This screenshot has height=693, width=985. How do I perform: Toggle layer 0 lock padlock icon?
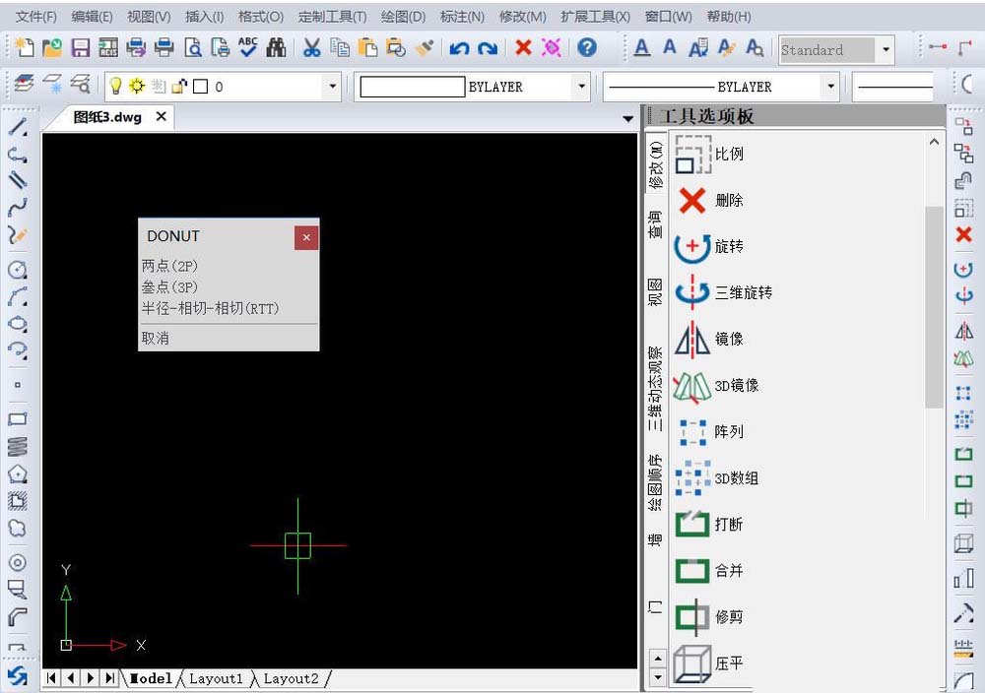tap(179, 86)
